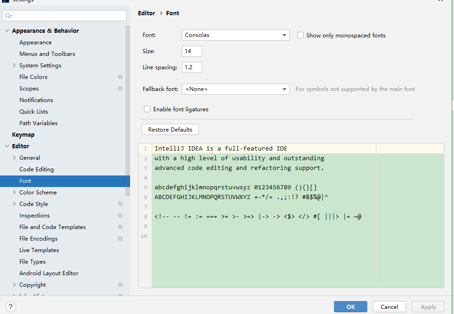The height and width of the screenshot is (314, 454).
Task: Open the Font dropdown showing Consolas
Action: pyautogui.click(x=235, y=35)
